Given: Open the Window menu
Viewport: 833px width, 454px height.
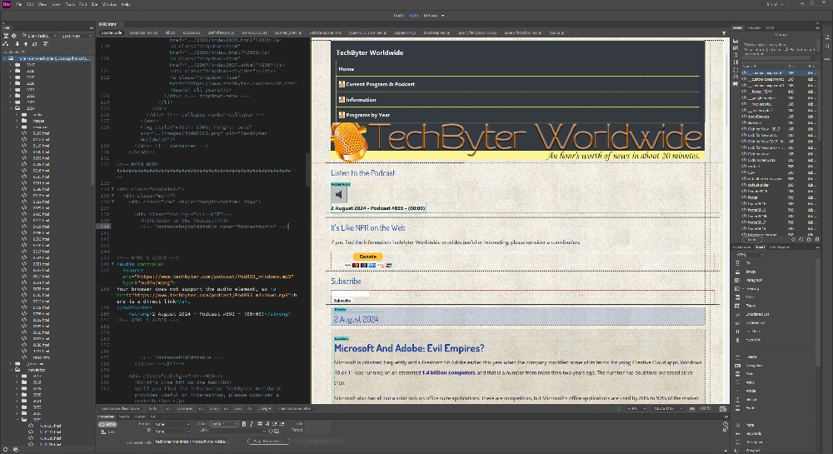Looking at the screenshot, I should [x=109, y=4].
